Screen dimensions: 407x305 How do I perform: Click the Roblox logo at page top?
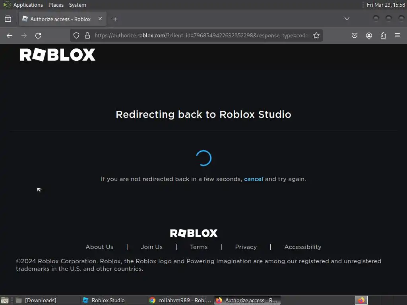pyautogui.click(x=58, y=55)
